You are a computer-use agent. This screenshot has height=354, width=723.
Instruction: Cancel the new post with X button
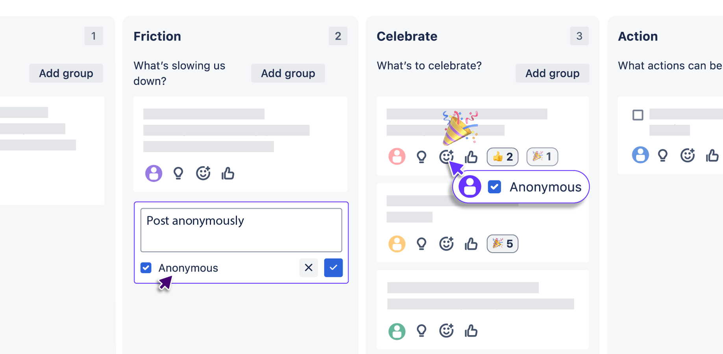click(309, 268)
